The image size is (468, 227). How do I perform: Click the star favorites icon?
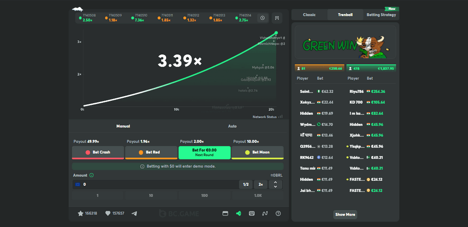tap(80, 213)
